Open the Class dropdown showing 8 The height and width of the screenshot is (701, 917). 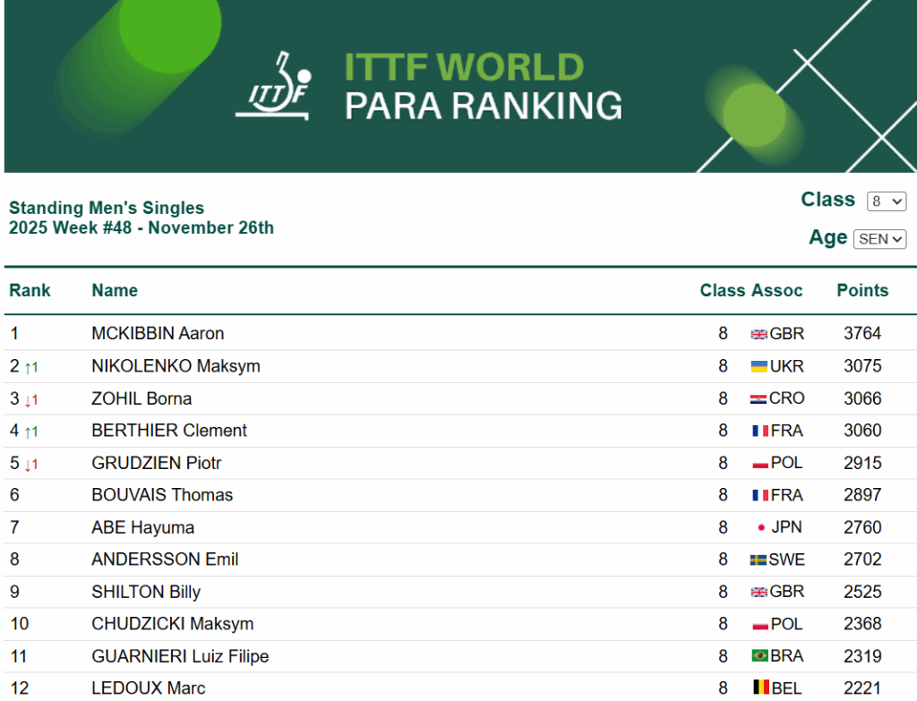point(886,201)
